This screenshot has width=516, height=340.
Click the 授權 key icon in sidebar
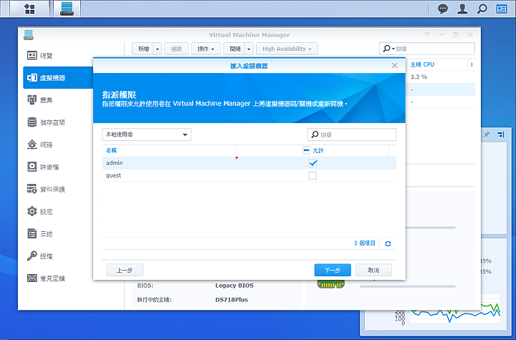32,256
